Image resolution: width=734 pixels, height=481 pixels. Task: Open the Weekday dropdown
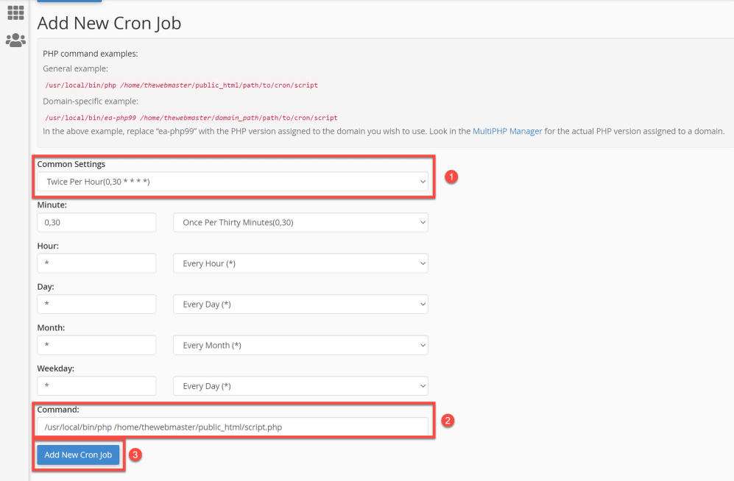[x=300, y=385]
